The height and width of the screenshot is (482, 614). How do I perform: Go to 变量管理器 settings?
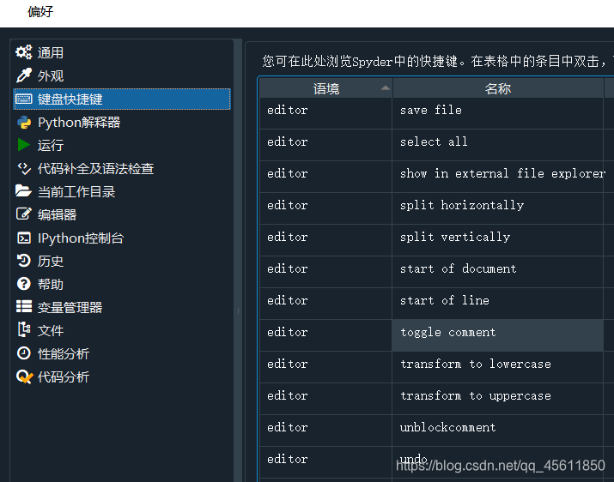point(122,307)
